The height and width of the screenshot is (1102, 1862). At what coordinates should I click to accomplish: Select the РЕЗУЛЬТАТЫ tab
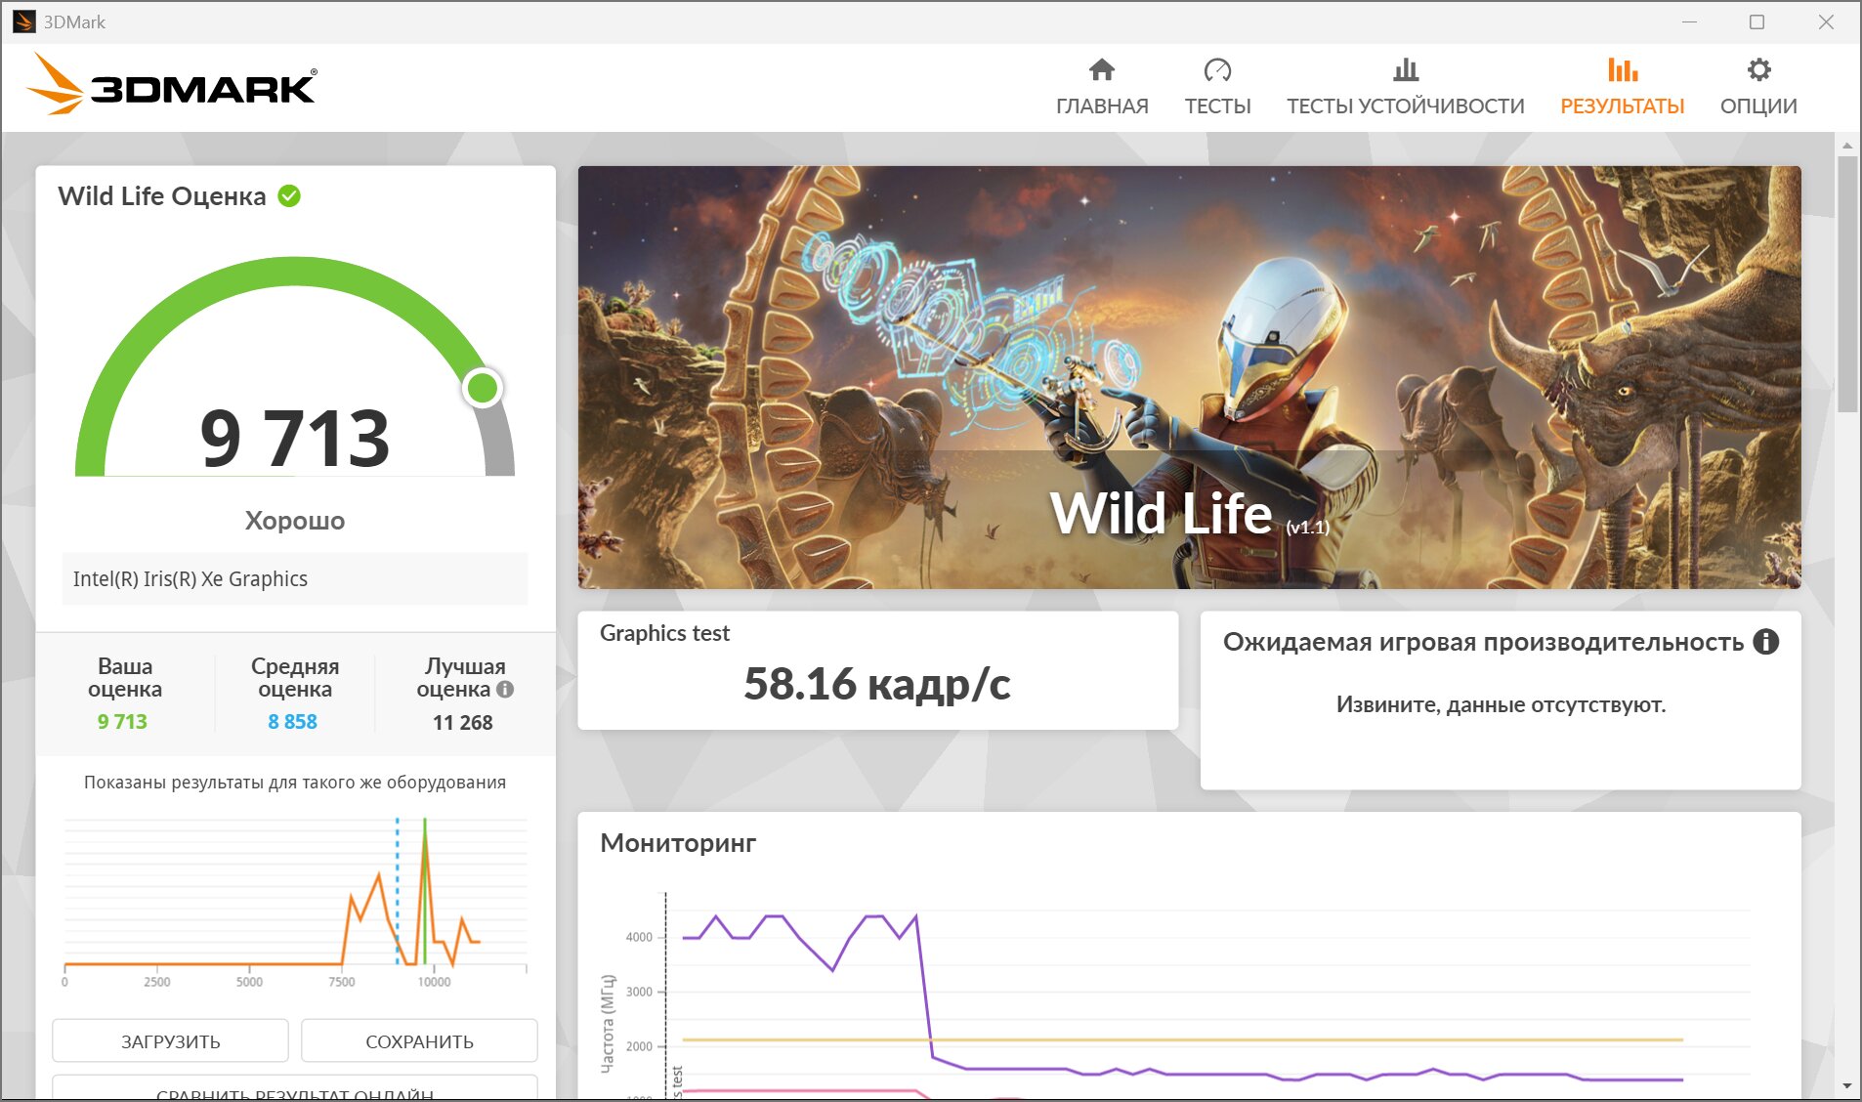click(x=1622, y=88)
